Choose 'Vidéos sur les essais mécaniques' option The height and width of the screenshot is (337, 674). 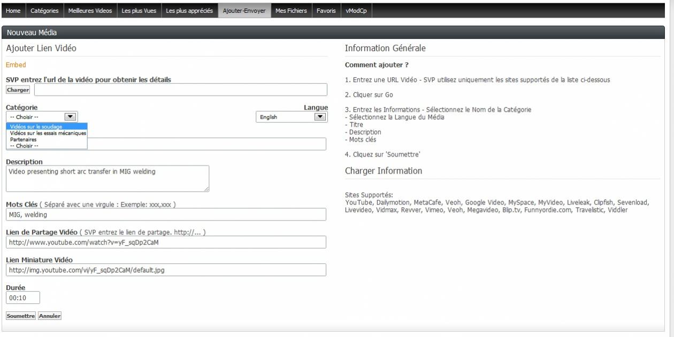click(x=46, y=133)
